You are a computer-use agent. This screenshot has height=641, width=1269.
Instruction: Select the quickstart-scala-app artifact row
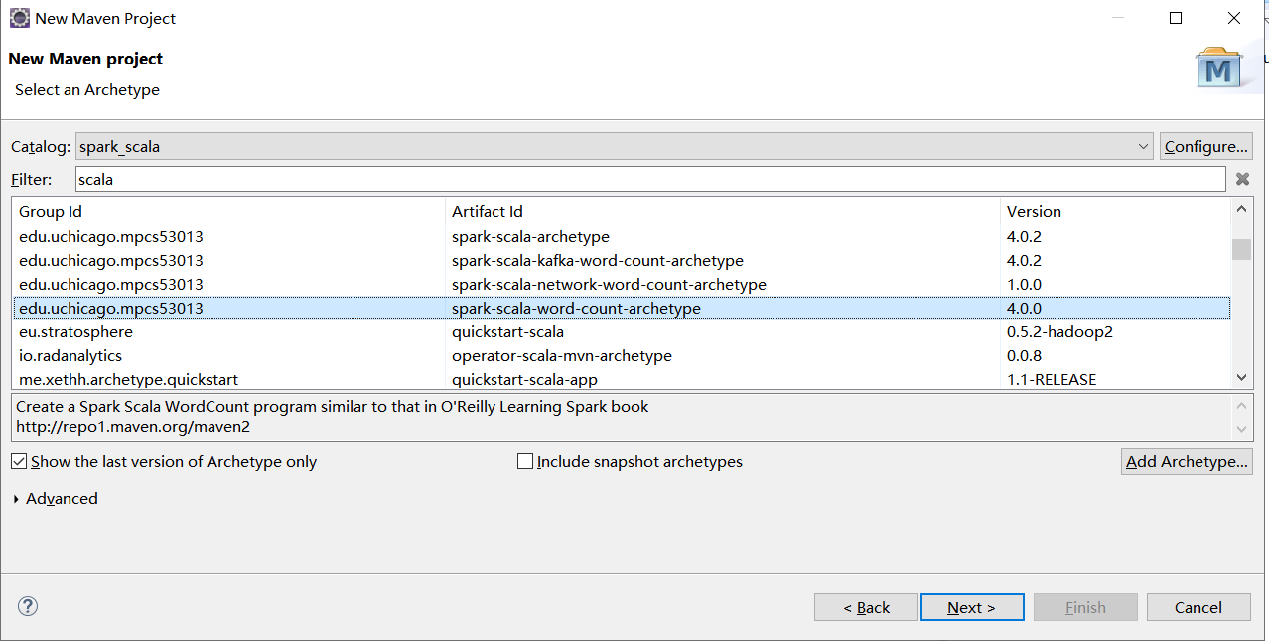pos(622,378)
